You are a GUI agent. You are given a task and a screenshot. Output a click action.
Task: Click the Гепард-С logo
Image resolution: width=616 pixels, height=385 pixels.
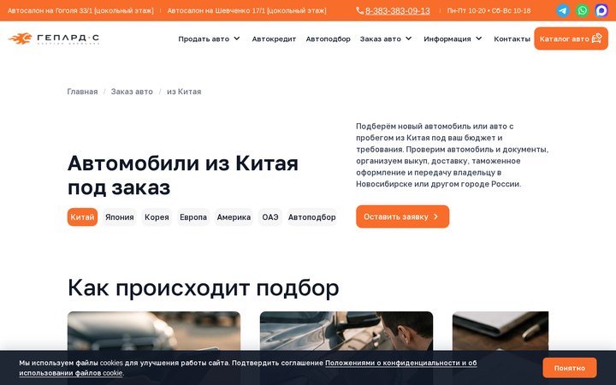[54, 38]
